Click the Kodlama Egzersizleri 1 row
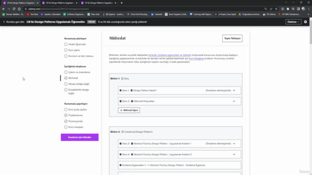This screenshot has height=175, width=312. tap(179, 165)
